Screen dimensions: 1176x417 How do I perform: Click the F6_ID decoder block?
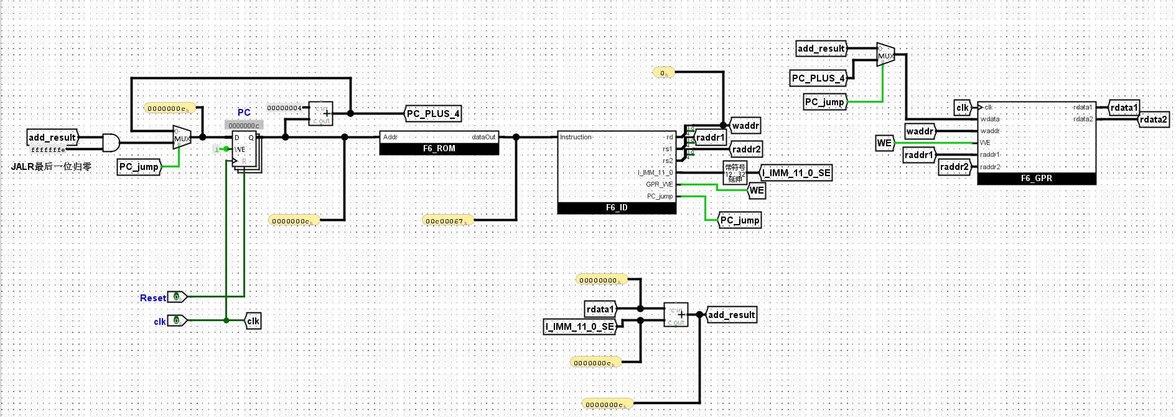tap(616, 171)
